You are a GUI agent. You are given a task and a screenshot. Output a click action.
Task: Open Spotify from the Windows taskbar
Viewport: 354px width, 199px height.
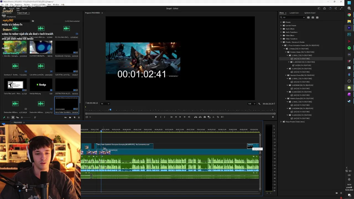point(349,48)
